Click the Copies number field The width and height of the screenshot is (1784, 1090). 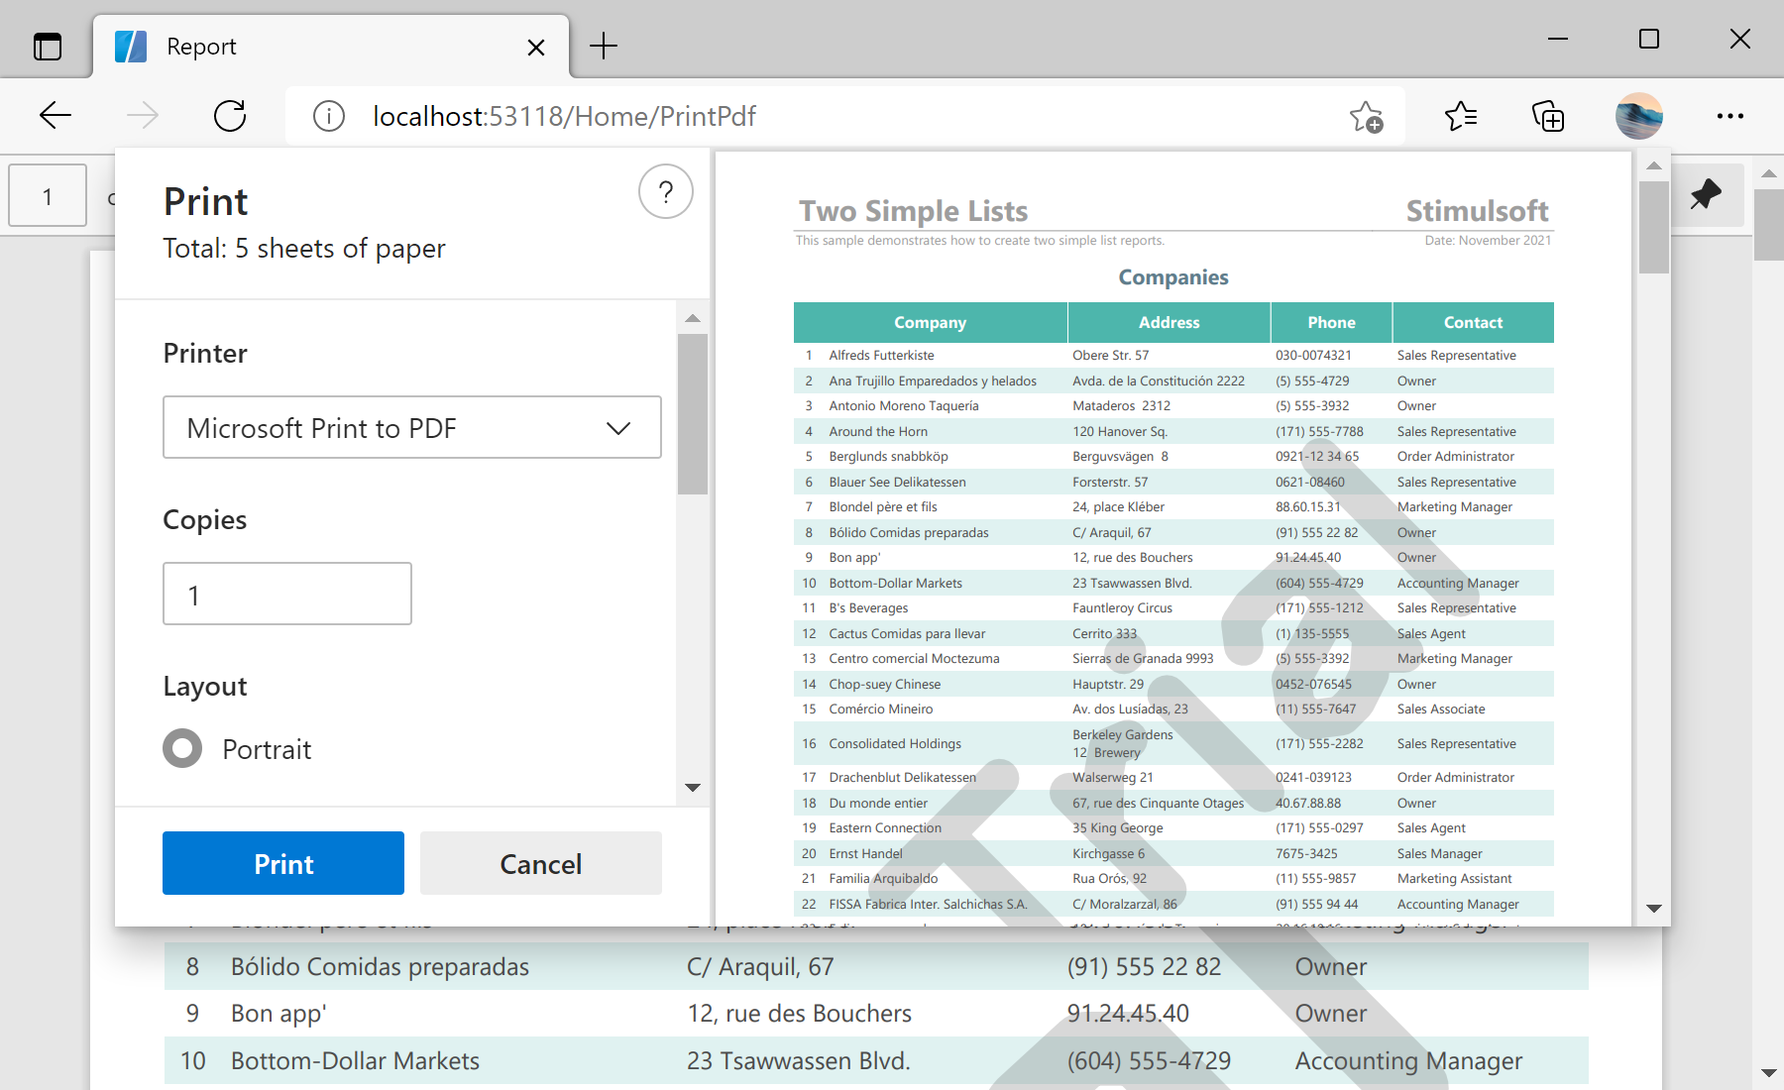pos(287,594)
